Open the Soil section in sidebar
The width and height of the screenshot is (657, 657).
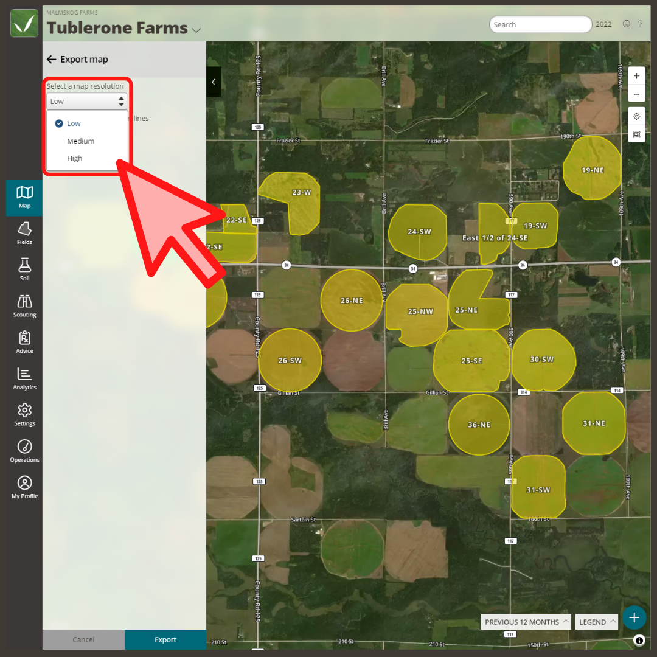[24, 270]
